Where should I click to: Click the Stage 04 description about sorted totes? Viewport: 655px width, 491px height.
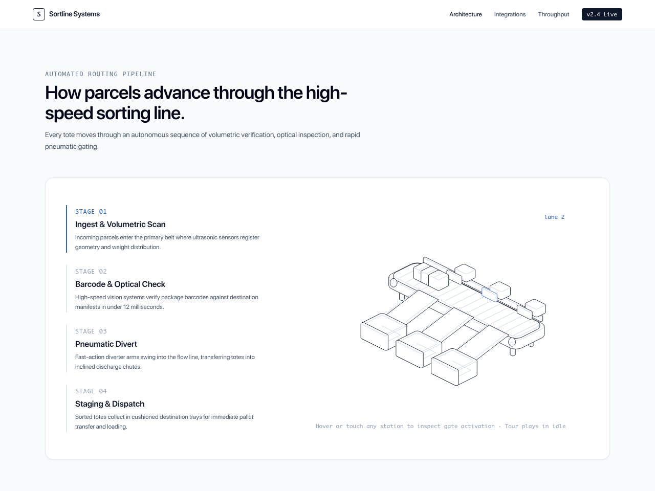coord(164,421)
